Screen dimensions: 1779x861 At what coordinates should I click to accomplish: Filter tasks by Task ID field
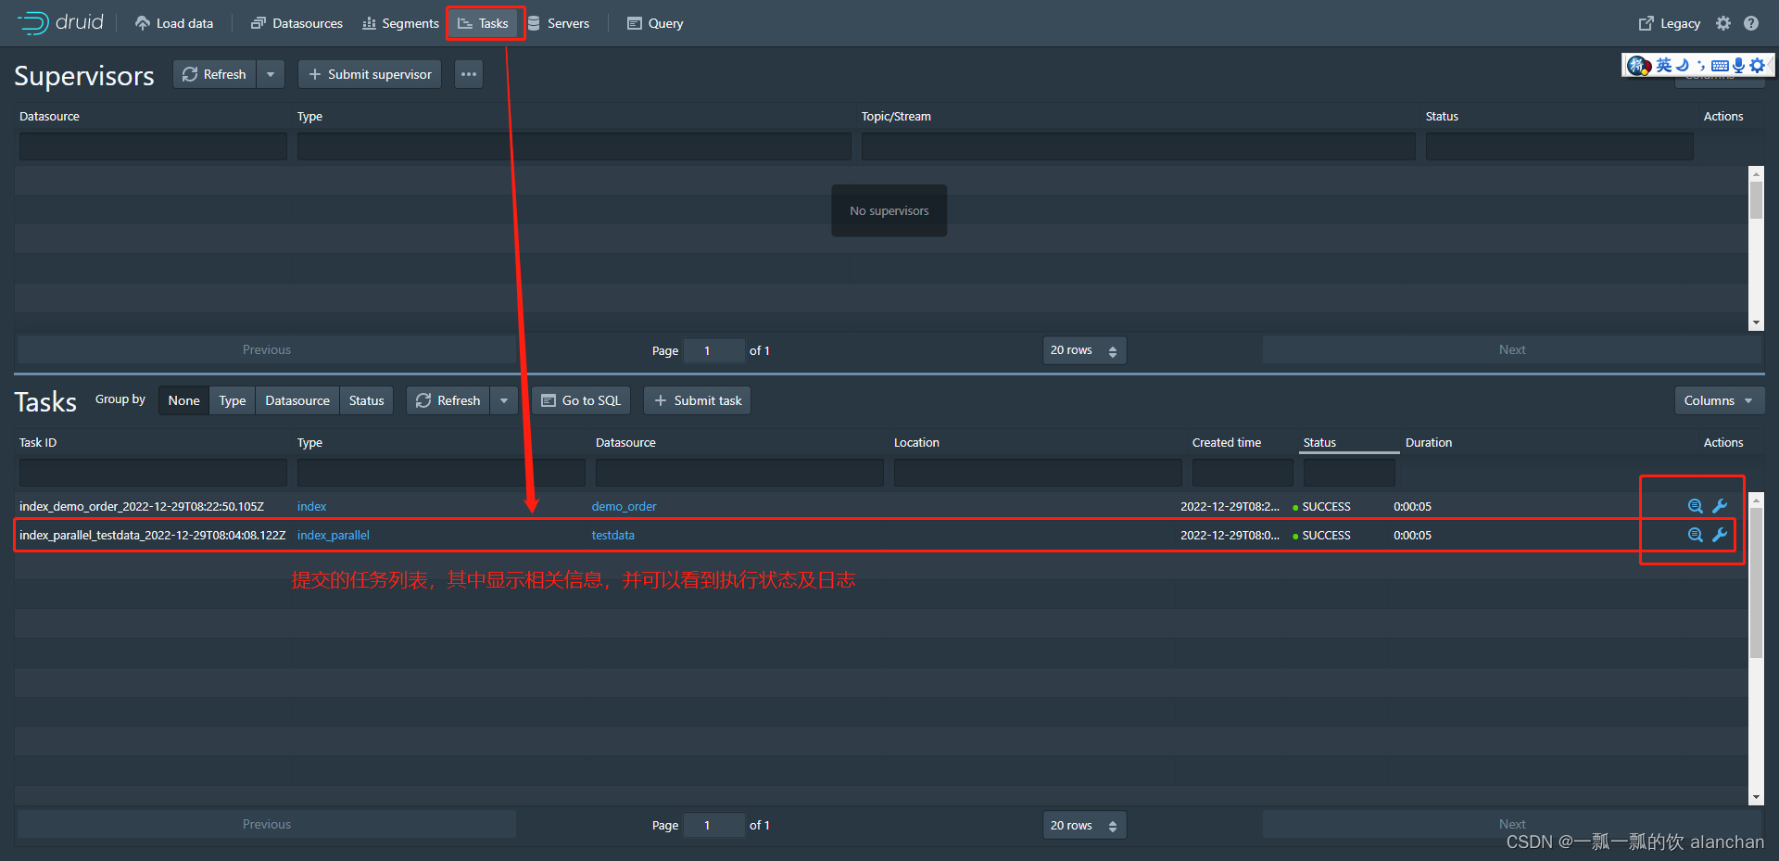coord(153,473)
